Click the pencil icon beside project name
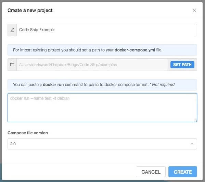The width and height of the screenshot is (205, 182). click(12, 30)
